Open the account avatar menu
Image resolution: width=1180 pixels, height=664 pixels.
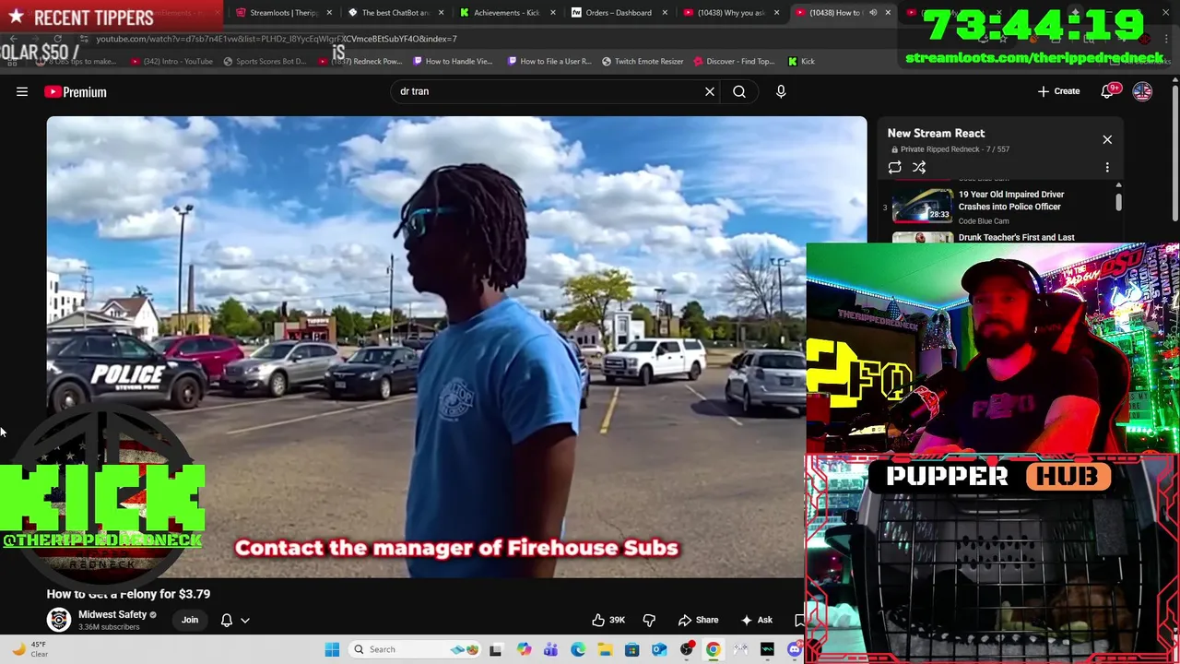pyautogui.click(x=1142, y=91)
